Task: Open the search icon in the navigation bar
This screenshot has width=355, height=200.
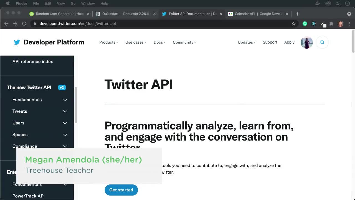Action: click(322, 42)
